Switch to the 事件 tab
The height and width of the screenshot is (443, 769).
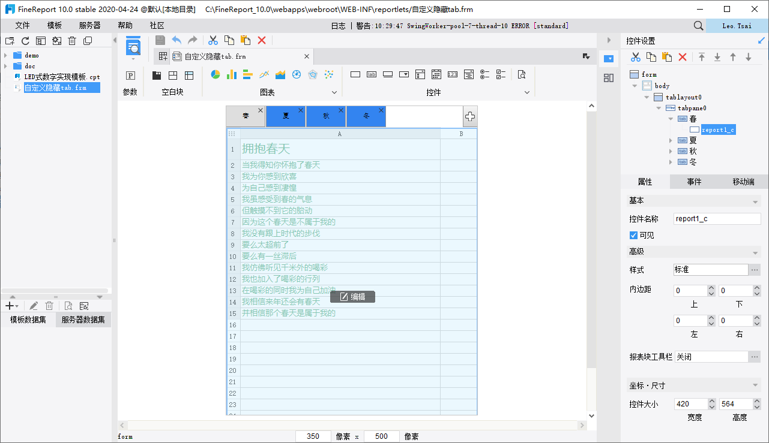point(694,182)
